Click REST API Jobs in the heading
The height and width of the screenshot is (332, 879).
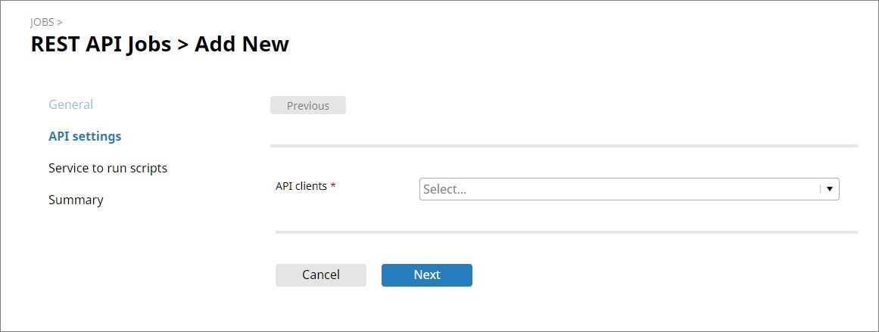click(x=101, y=44)
